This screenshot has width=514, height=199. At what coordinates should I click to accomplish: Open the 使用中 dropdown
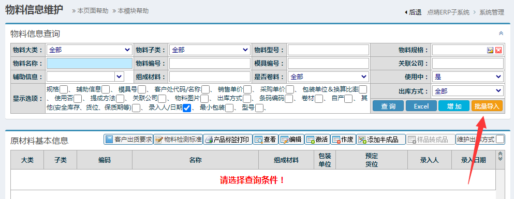[x=468, y=77]
